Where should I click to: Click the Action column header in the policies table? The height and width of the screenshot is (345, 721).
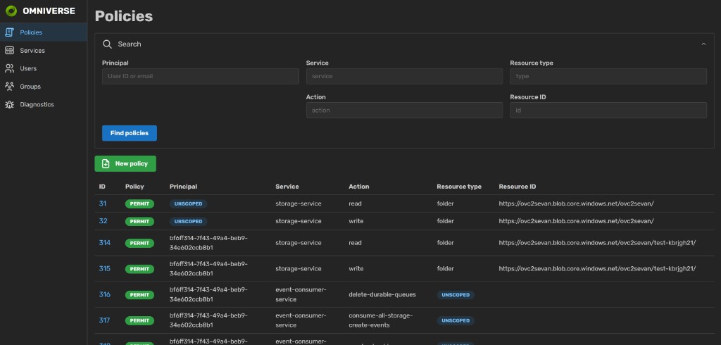[358, 187]
